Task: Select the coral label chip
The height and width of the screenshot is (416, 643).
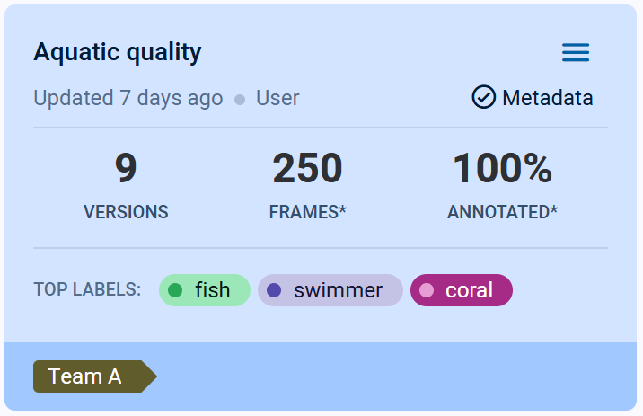Action: [x=462, y=290]
